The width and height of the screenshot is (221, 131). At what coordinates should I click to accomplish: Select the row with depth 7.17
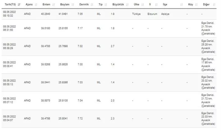pos(109,28)
